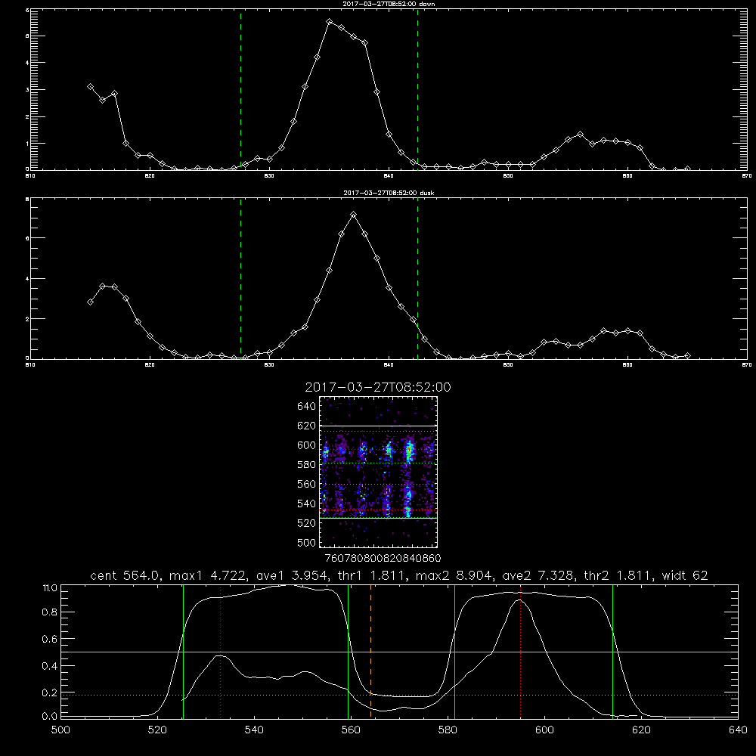Screen dimensions: 756x756
Task: Click the peak diamond marker in dusk plot
Action: click(x=353, y=215)
